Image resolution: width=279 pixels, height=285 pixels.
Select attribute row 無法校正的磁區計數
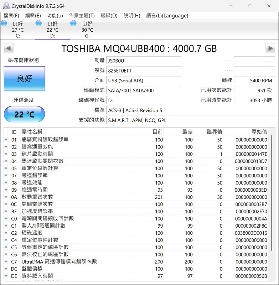click(136, 254)
